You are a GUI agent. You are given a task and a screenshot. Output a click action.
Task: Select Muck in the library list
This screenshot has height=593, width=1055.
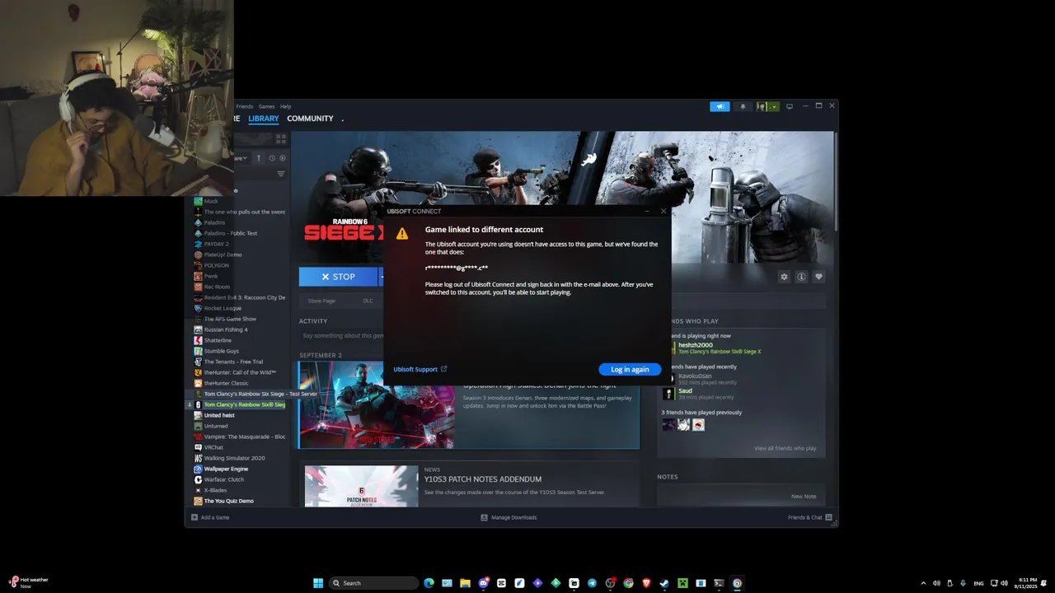click(211, 201)
